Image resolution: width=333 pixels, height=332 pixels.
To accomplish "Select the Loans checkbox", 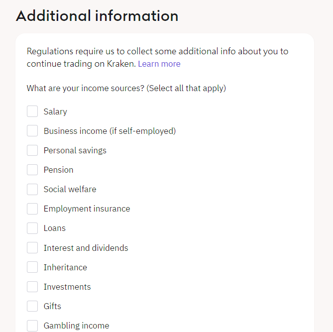I will point(32,228).
